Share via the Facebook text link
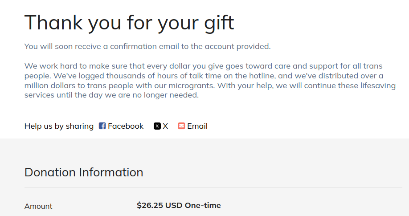 126,126
